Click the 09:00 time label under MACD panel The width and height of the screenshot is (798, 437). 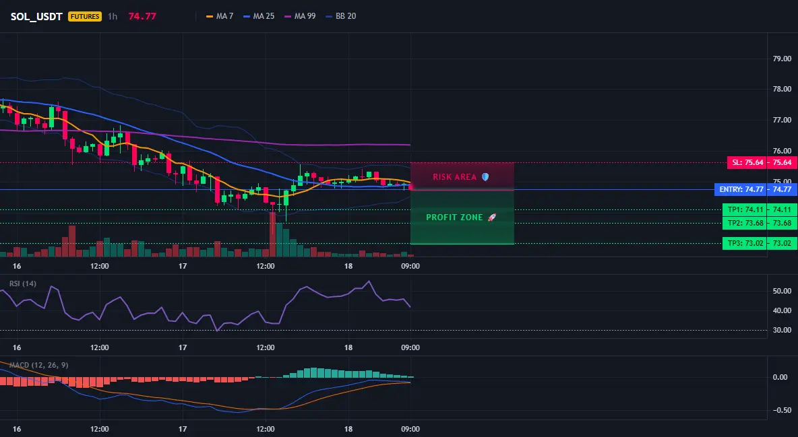tap(410, 429)
